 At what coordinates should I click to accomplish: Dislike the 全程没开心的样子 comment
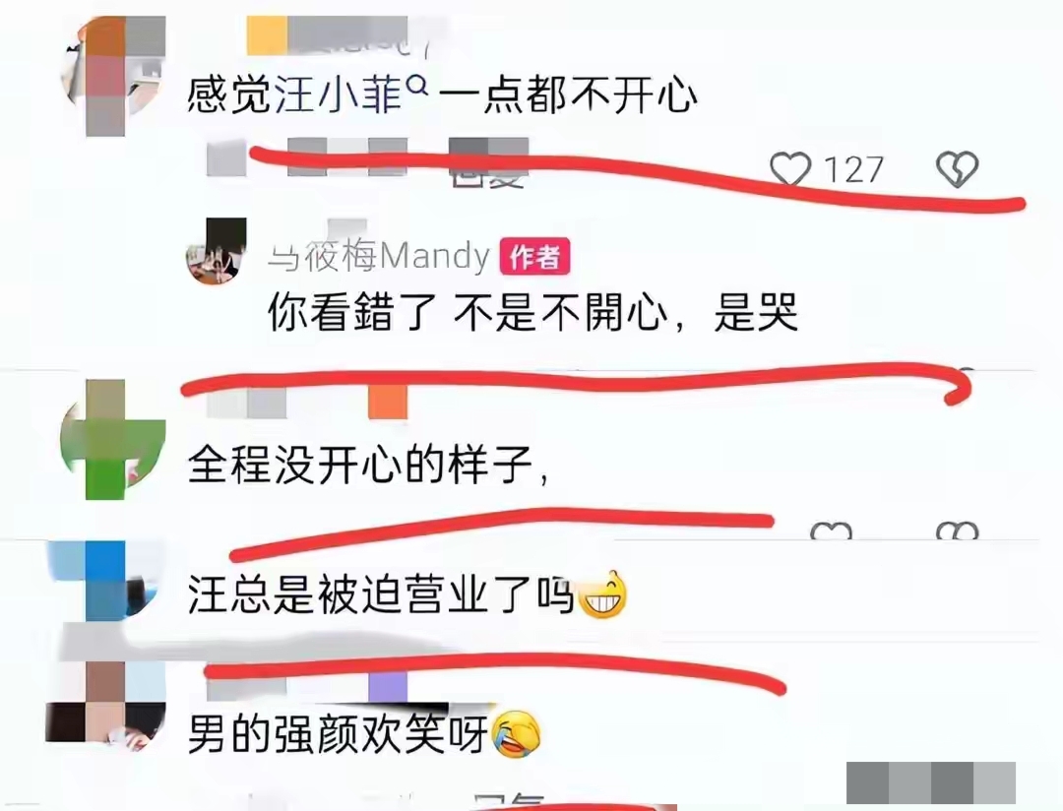coord(957,530)
